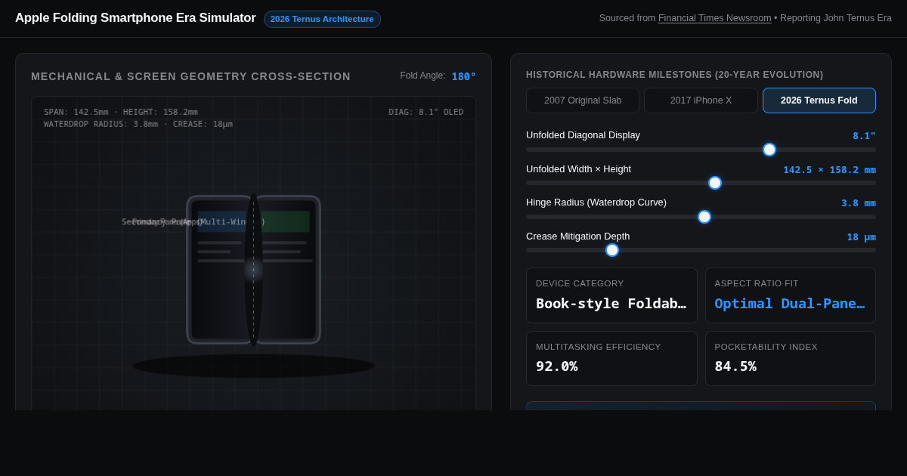The height and width of the screenshot is (476, 907).
Task: Click the center hinge crease
Action: [253, 270]
